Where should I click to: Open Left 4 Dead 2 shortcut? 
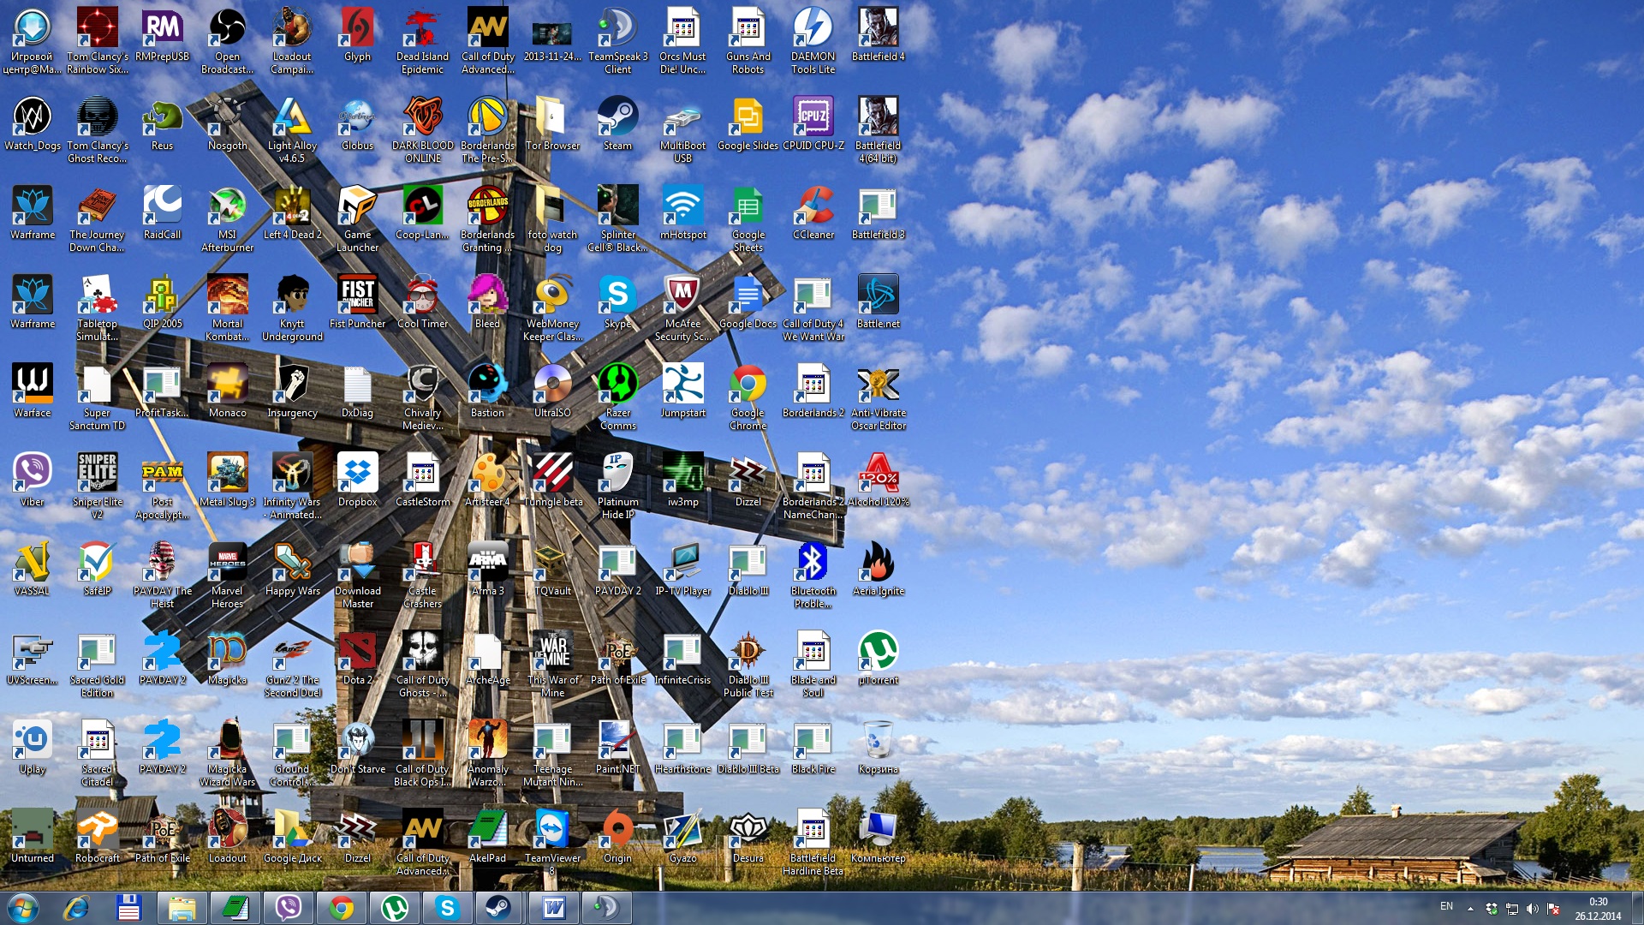292,213
